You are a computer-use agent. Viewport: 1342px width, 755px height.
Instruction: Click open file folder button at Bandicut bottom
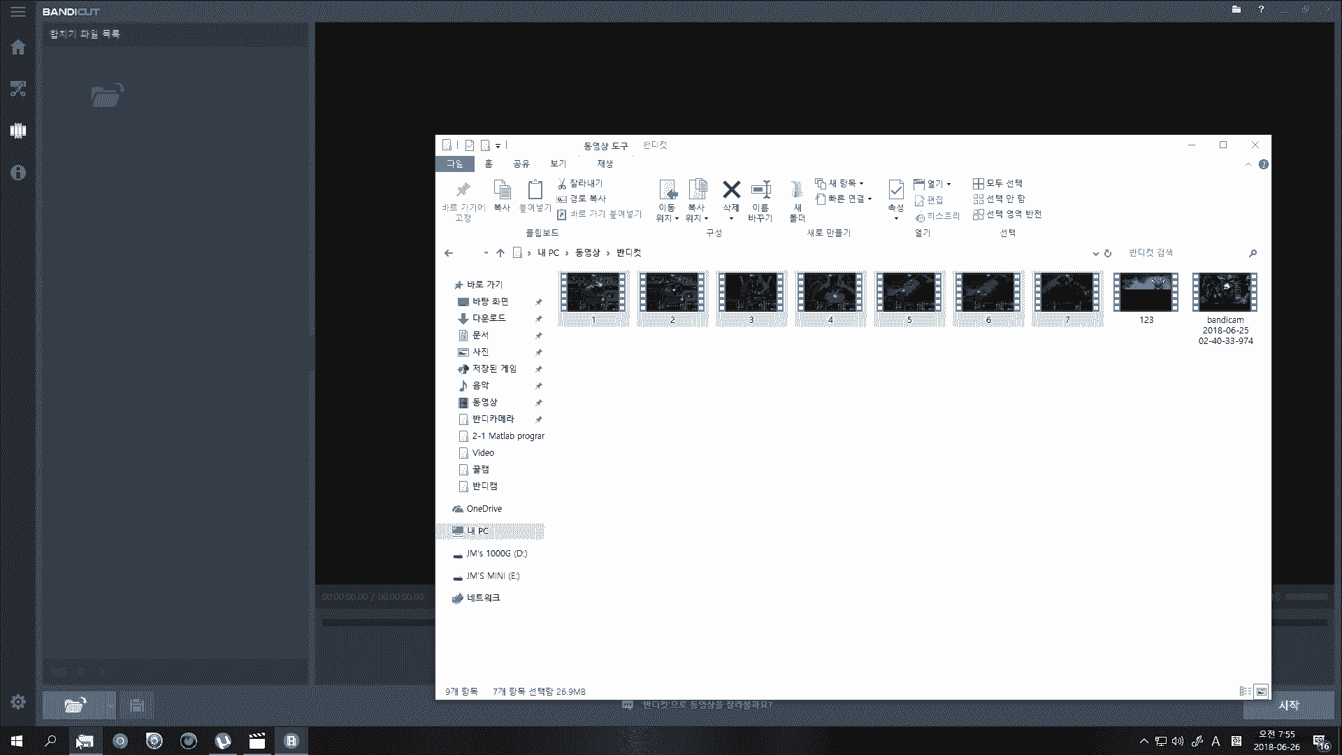tap(75, 705)
